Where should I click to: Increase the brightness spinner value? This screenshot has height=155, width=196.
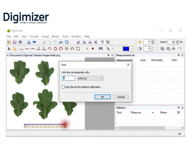coord(153,41)
